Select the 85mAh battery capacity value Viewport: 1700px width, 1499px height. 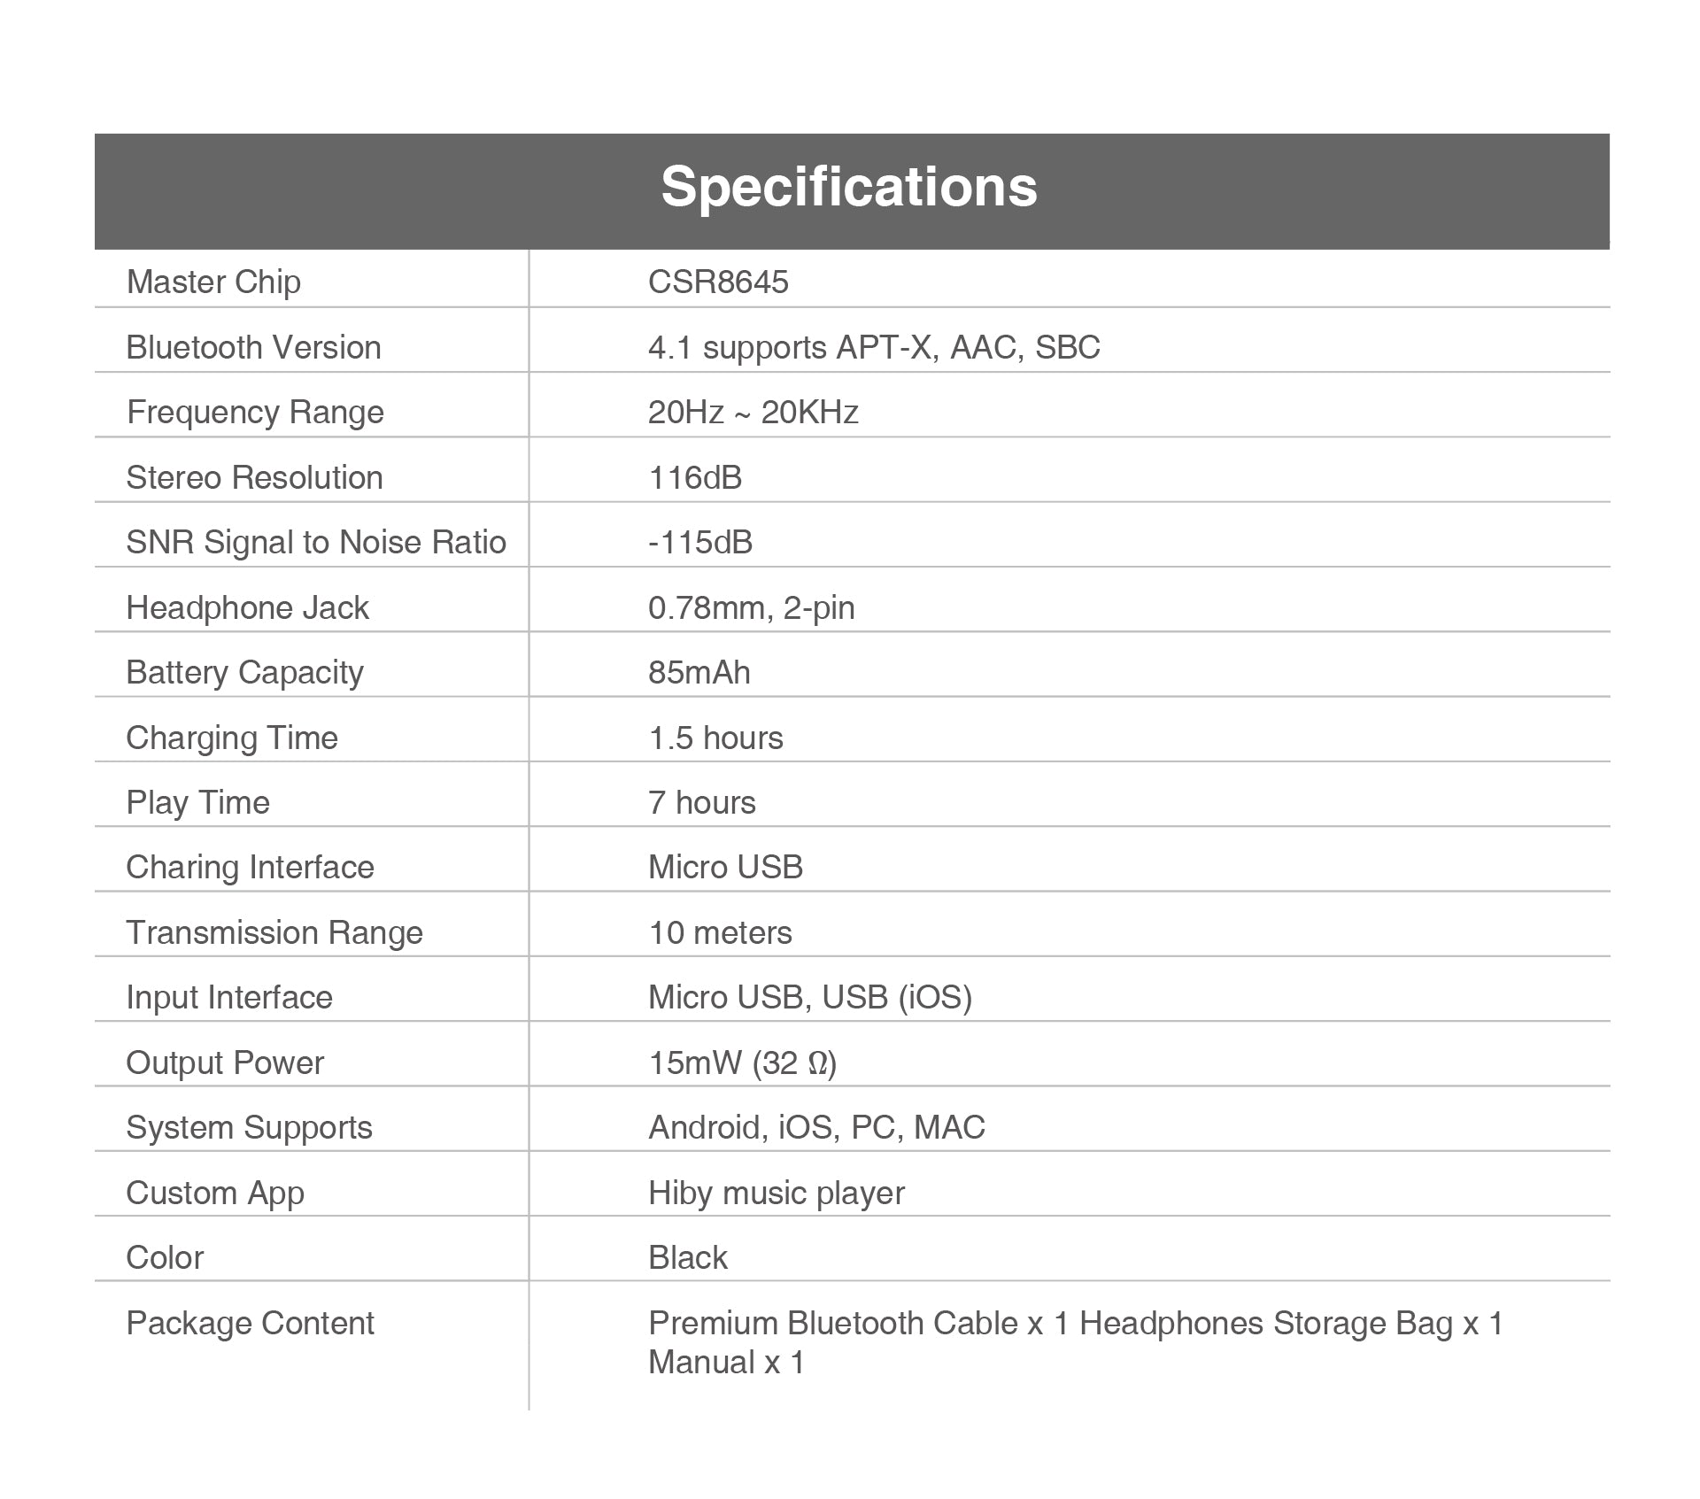click(x=699, y=672)
